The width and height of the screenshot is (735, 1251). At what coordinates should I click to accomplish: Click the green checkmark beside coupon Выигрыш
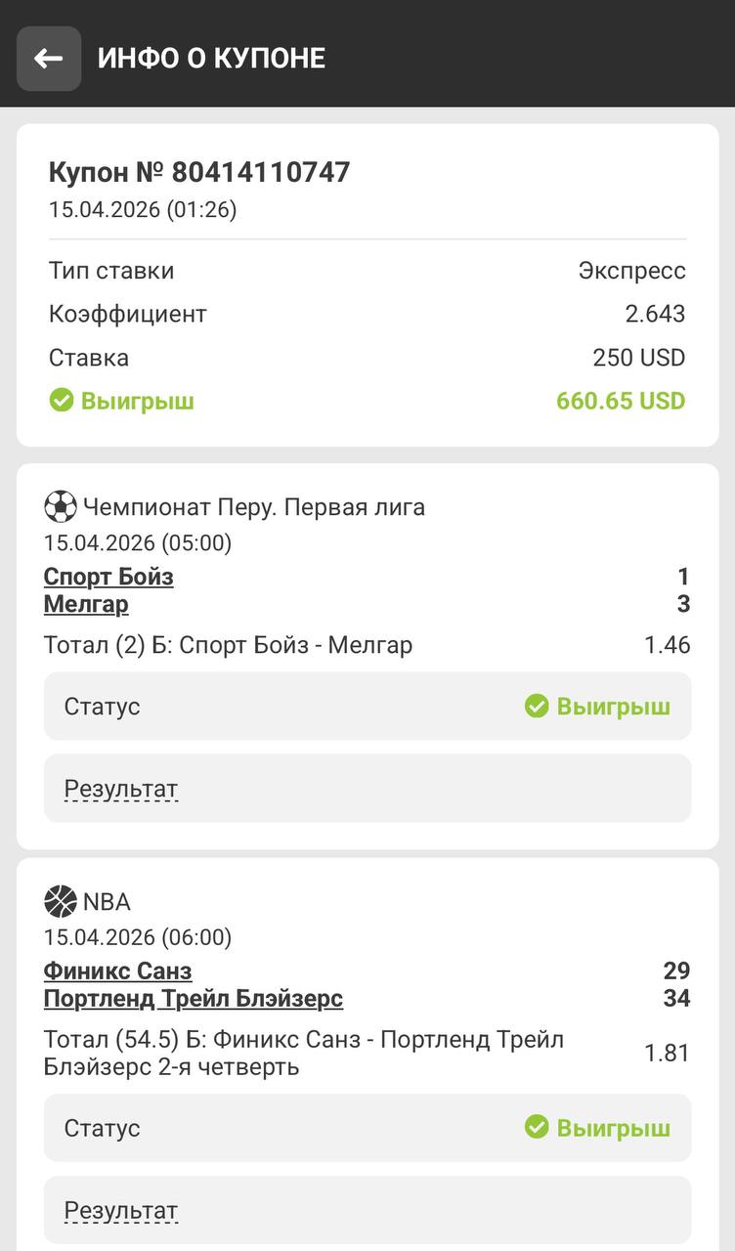pos(62,401)
